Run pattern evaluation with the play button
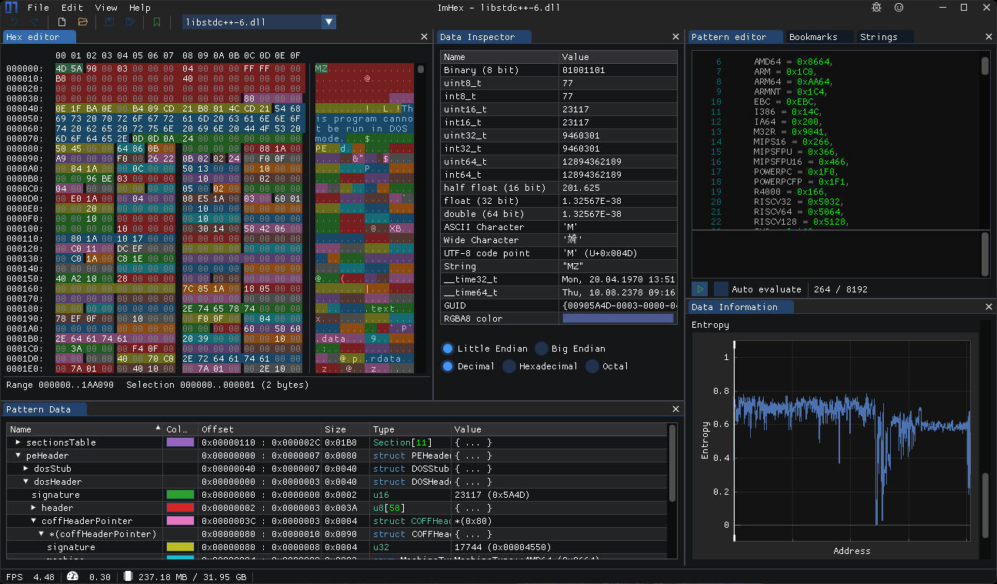997x584 pixels. point(699,289)
